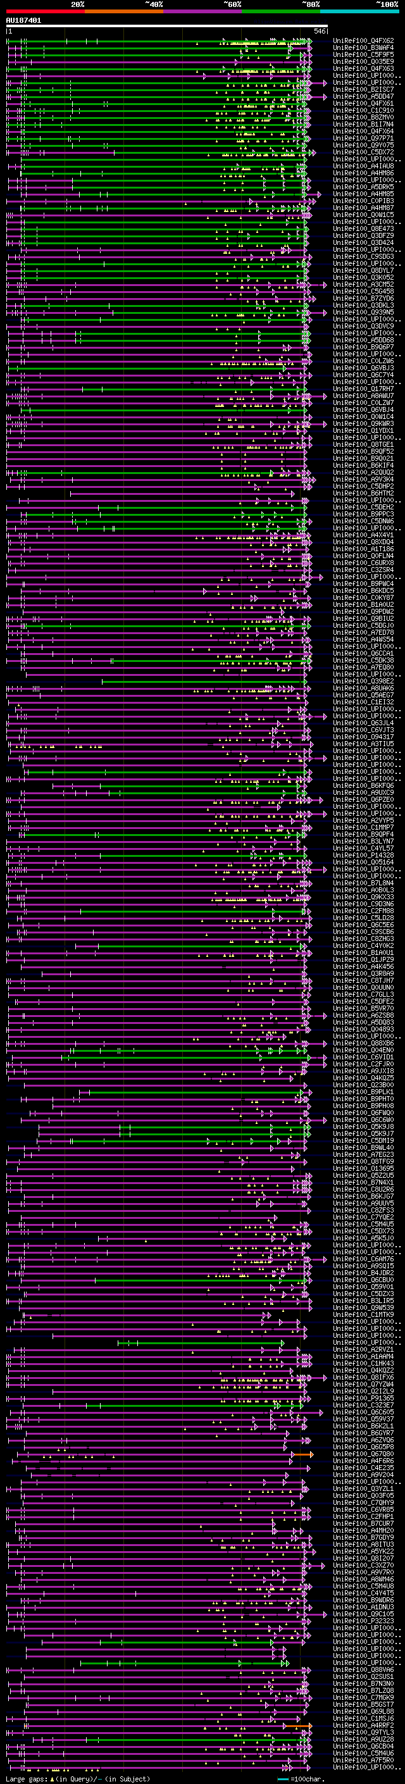View alignment for UniRef100_C2FM88
Image resolution: width=405 pixels, height=1784 pixels.
[363, 911]
